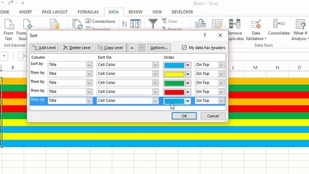The height and width of the screenshot is (174, 309).
Task: Click the blue color swatch in Sort by row
Action: tap(174, 65)
